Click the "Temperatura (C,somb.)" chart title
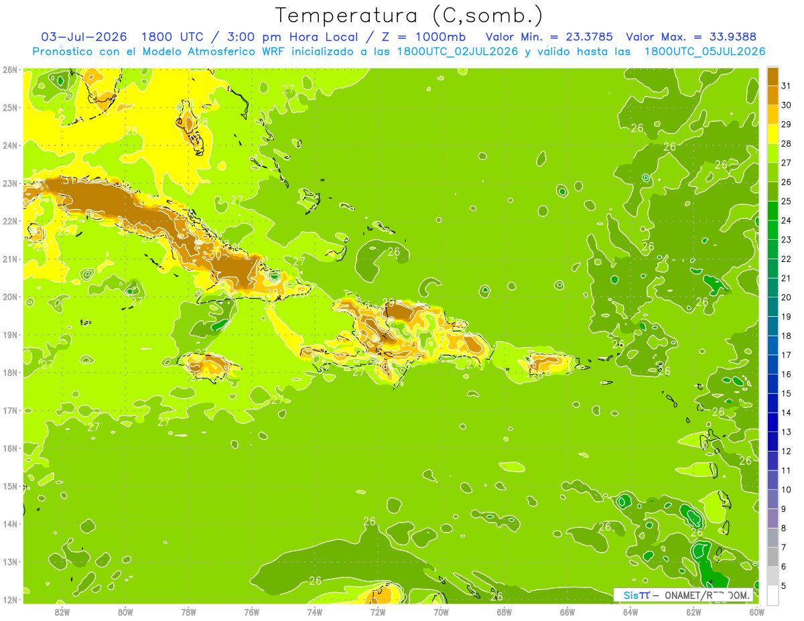Screen dimensions: 804x621 pyautogui.click(x=409, y=15)
